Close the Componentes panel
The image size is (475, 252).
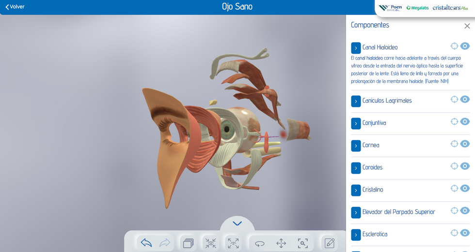[x=467, y=26]
